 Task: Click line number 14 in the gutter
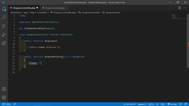(x=14, y=57)
